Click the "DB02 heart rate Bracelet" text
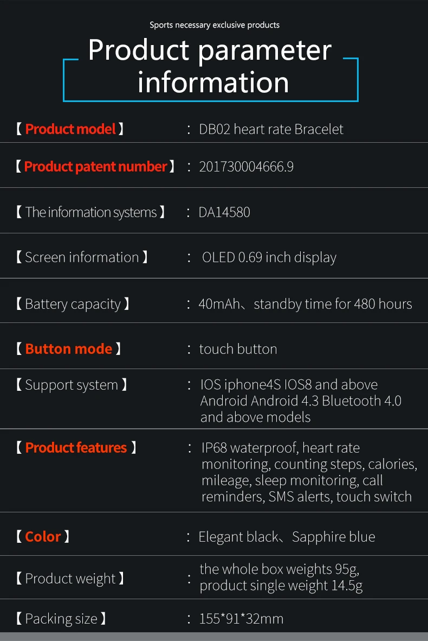Screen dimensions: 428x641 271,129
